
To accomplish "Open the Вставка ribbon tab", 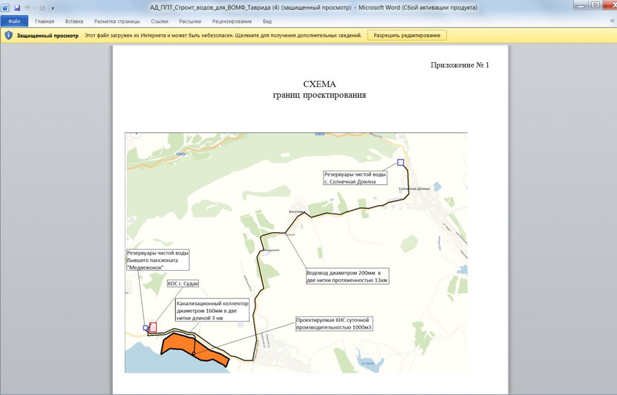I will pyautogui.click(x=74, y=21).
